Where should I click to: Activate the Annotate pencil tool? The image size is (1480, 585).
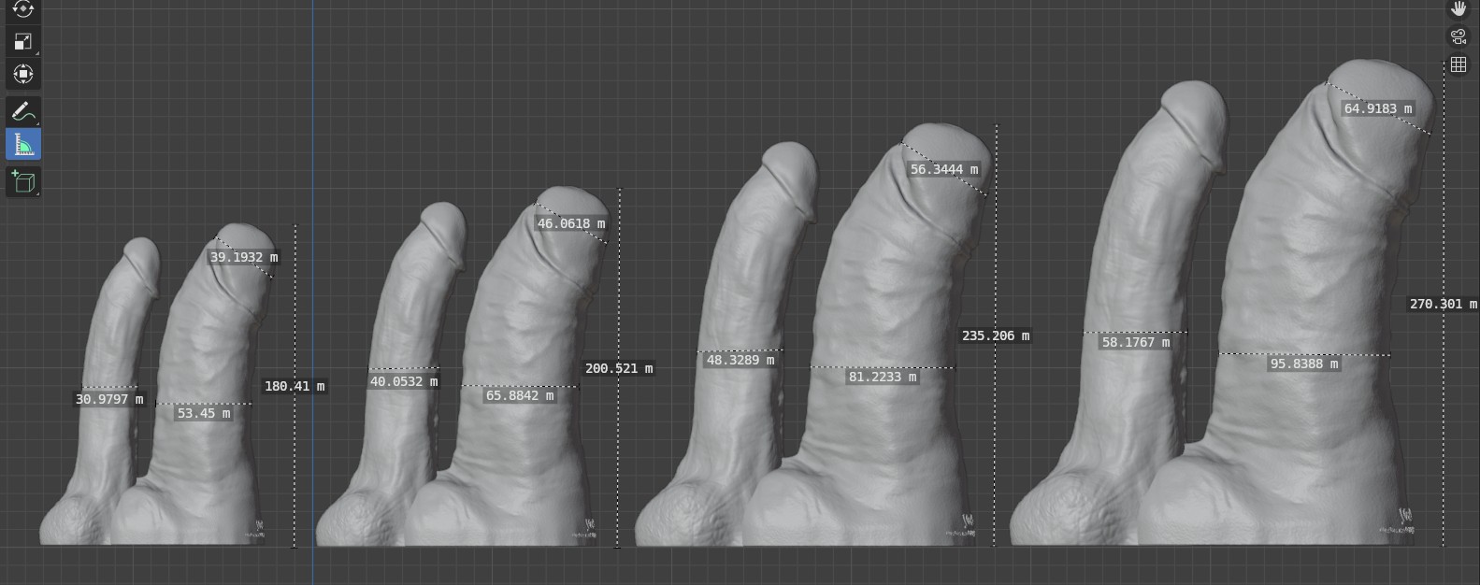pos(23,111)
